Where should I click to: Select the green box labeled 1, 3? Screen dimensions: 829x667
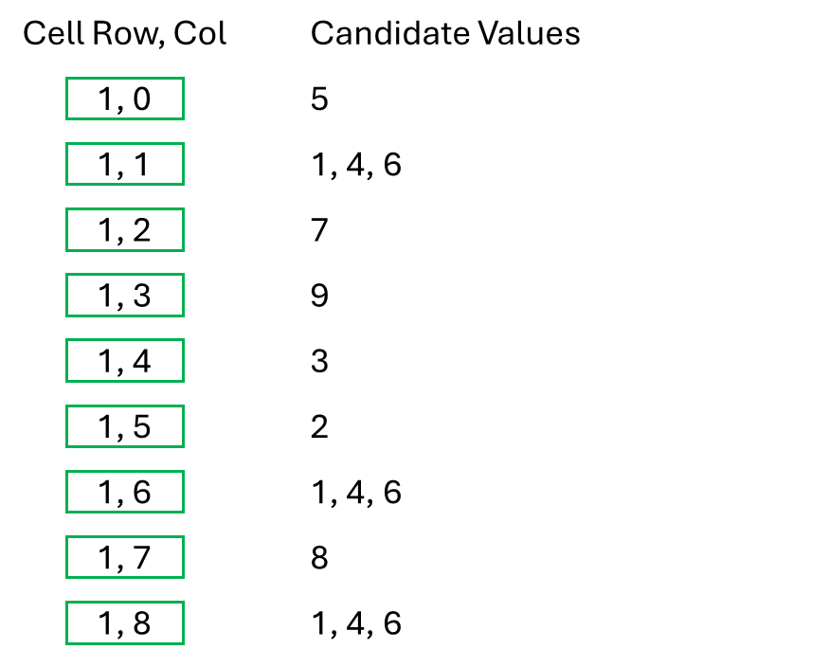(124, 296)
